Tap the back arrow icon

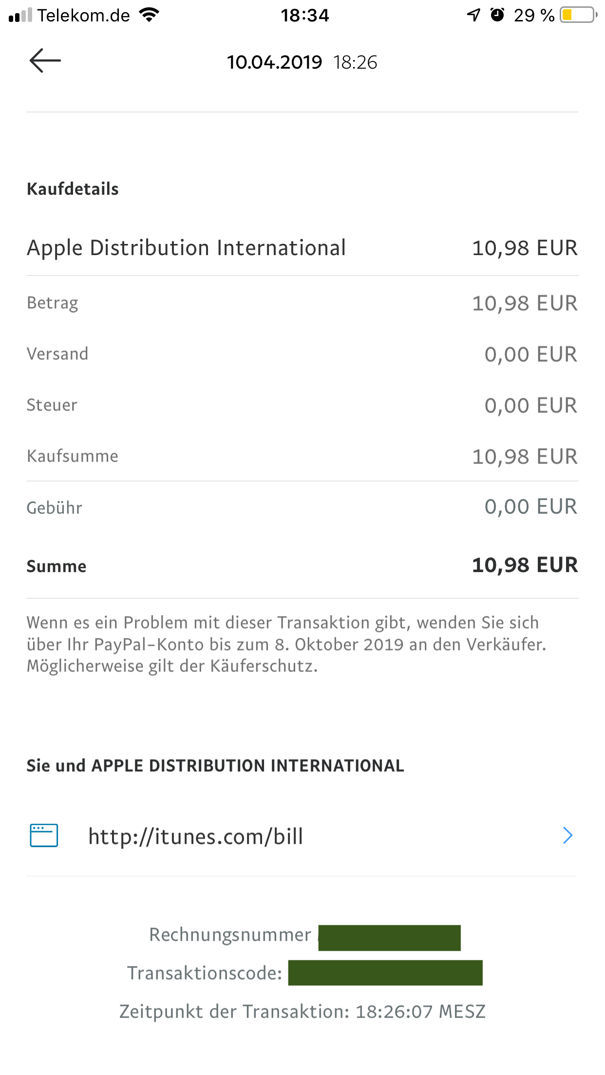pyautogui.click(x=45, y=61)
